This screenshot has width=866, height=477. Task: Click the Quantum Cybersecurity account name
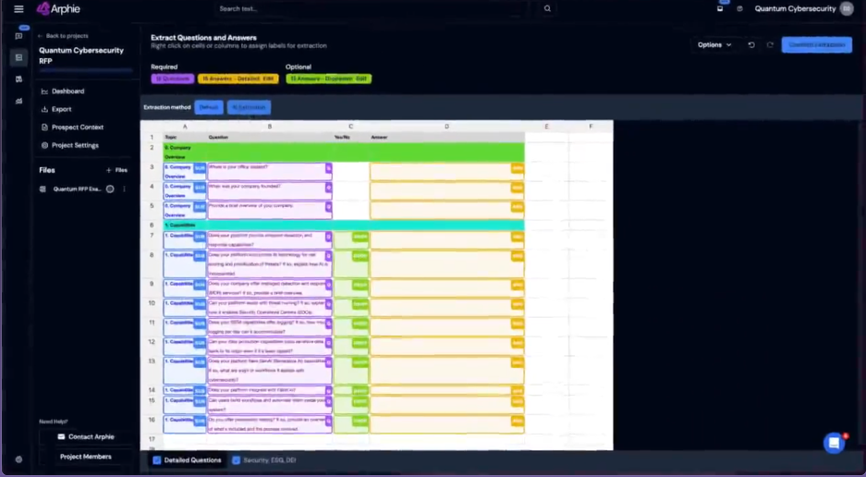(795, 9)
